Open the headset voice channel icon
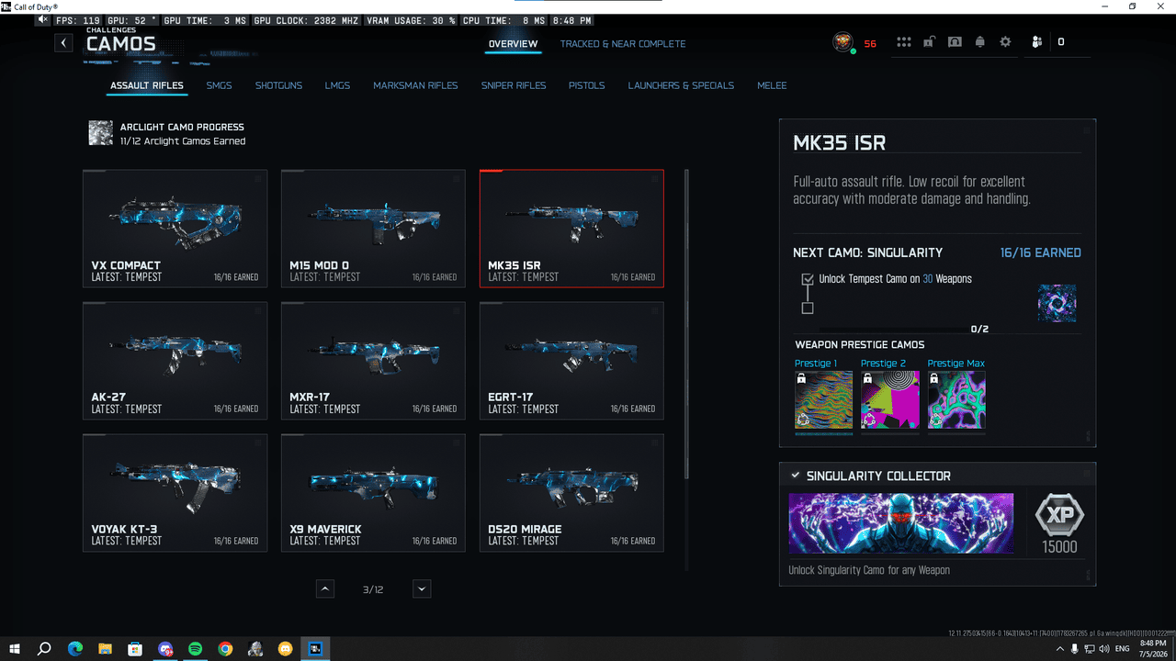The height and width of the screenshot is (661, 1176). 955,42
